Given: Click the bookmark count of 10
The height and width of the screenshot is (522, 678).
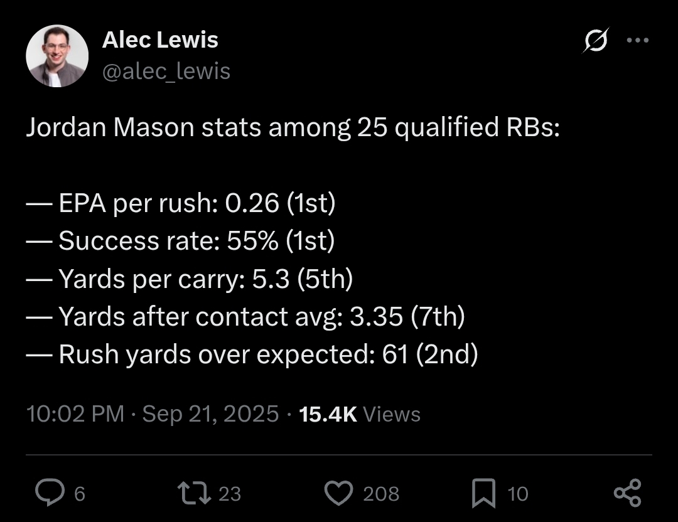Looking at the screenshot, I should [517, 494].
